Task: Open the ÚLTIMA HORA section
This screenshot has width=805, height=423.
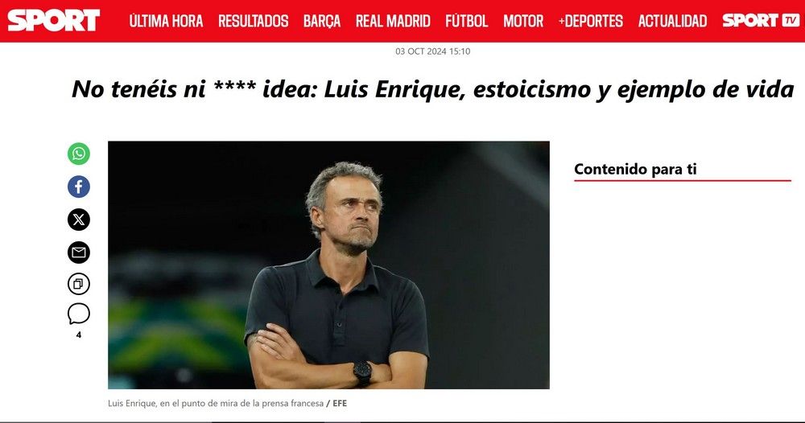Action: (x=166, y=21)
